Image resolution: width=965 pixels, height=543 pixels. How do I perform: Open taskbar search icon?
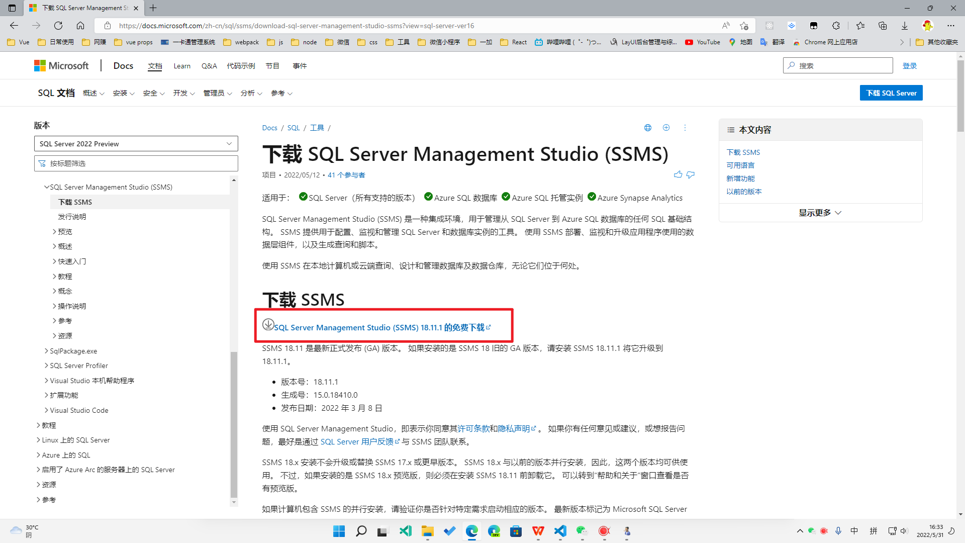pos(361,531)
